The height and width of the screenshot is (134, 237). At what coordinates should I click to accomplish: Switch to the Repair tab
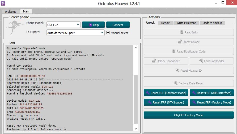pyautogui.click(x=165, y=23)
